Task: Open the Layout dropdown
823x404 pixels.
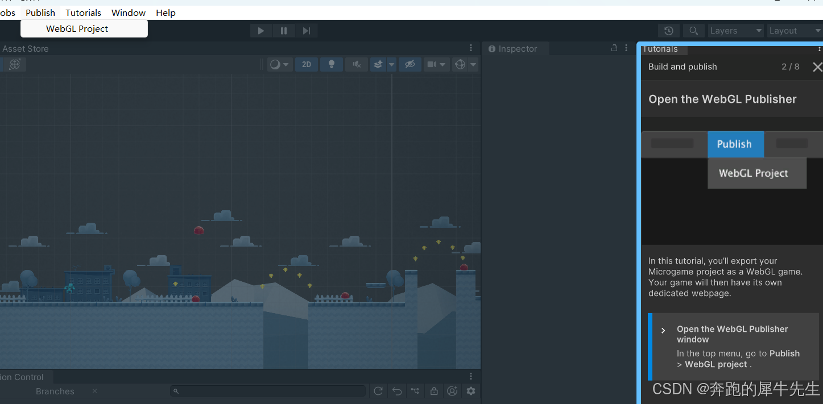Action: (x=795, y=31)
